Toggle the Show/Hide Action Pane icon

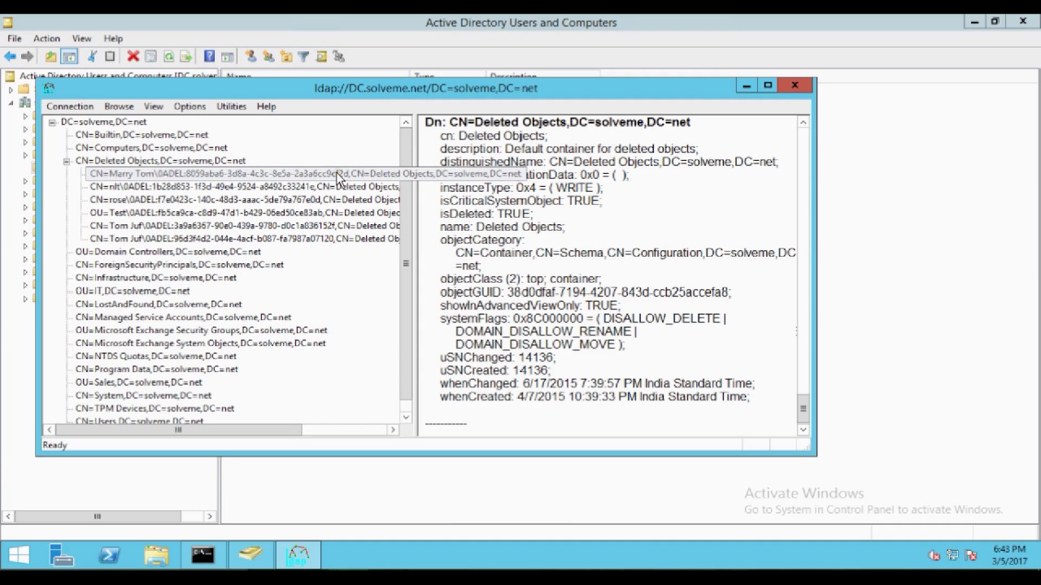pyautogui.click(x=227, y=56)
